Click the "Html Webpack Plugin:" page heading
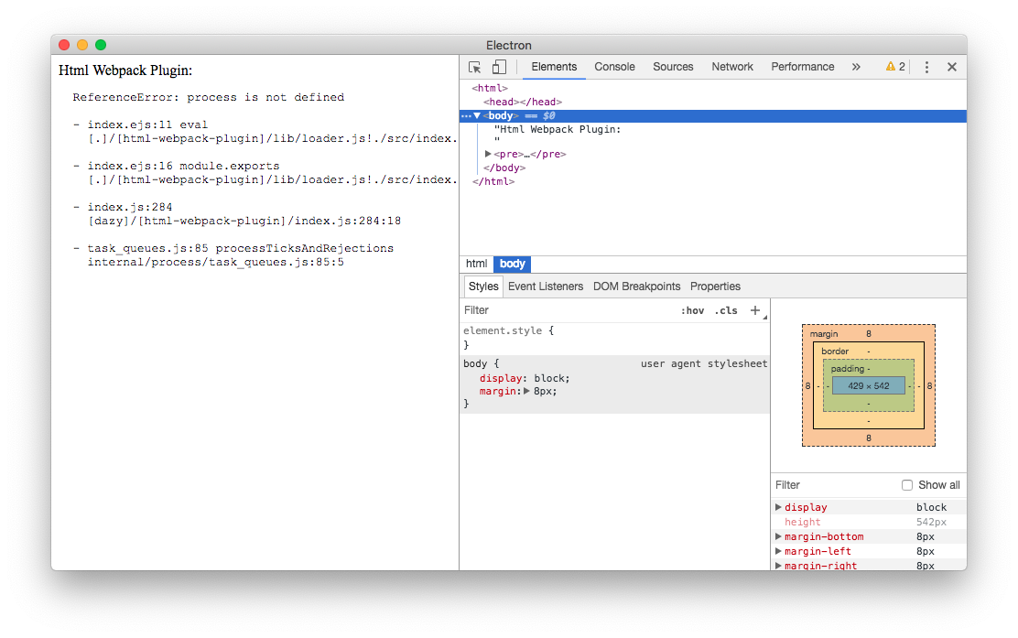1018x638 pixels. click(x=125, y=70)
